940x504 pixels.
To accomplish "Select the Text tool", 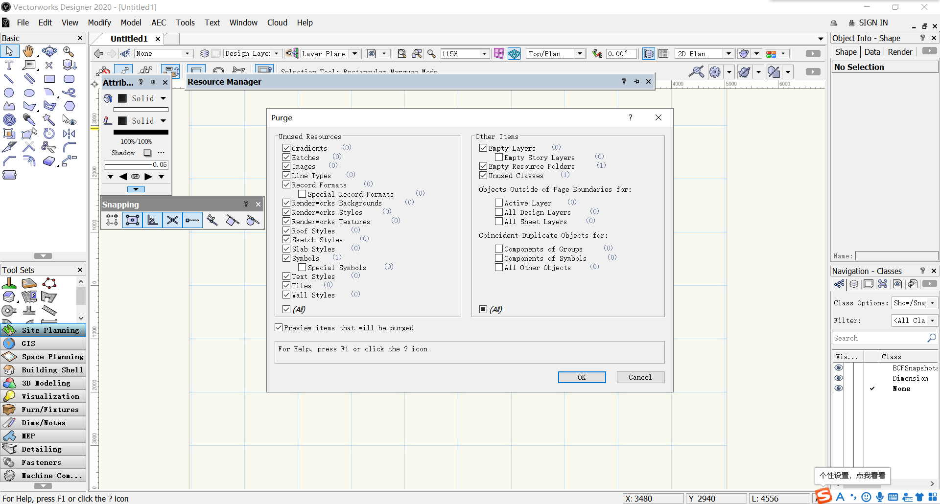I will point(9,65).
